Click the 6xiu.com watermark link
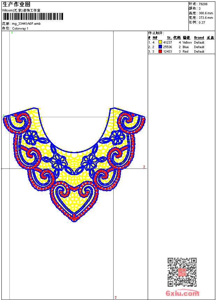This screenshot has width=216, height=300. click(x=183, y=293)
